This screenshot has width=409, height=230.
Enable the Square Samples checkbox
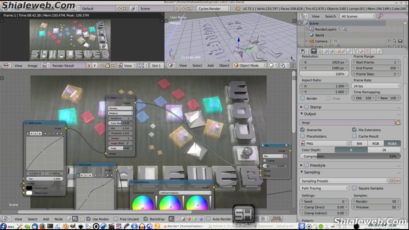[x=354, y=188]
